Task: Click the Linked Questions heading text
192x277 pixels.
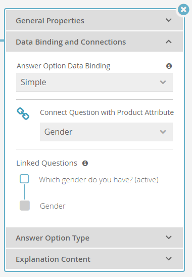Action: tap(46, 163)
